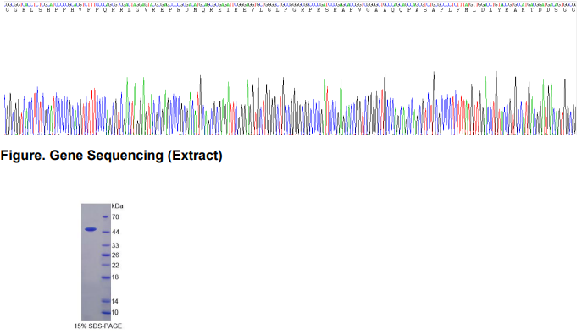The width and height of the screenshot is (582, 334).
Task: Select the 10 kDa marker band
Action: point(105,313)
